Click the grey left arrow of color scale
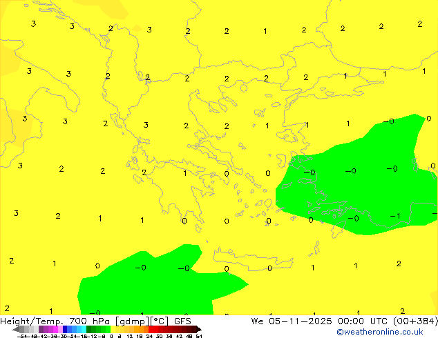 [x=16, y=329]
